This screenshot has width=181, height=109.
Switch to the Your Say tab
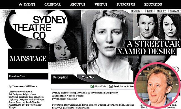point(88,77)
